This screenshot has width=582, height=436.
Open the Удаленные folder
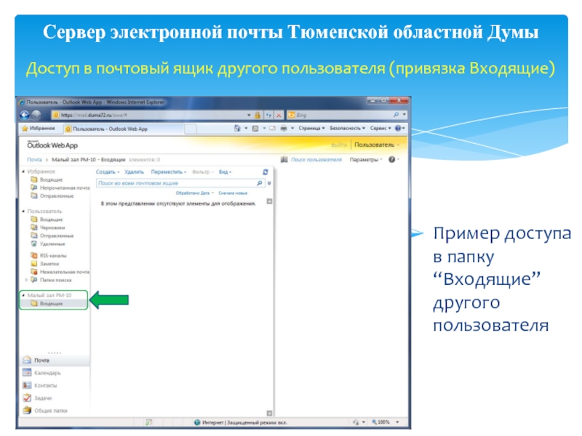[48, 244]
